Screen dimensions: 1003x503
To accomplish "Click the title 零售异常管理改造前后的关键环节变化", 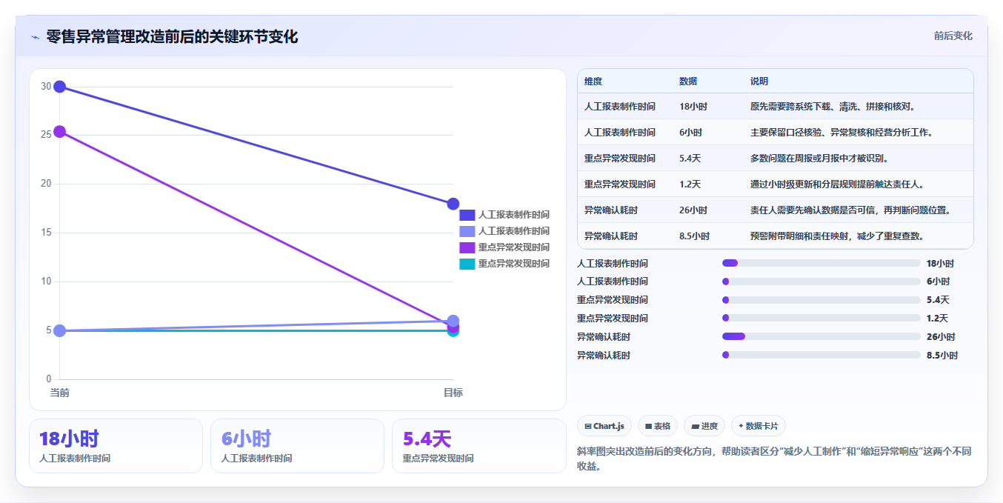I will coord(172,37).
